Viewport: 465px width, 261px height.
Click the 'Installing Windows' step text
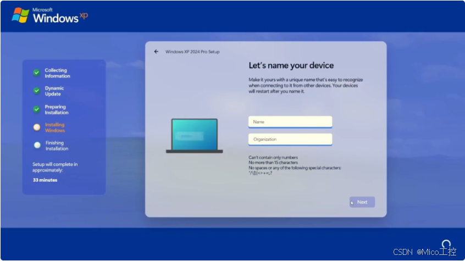55,127
